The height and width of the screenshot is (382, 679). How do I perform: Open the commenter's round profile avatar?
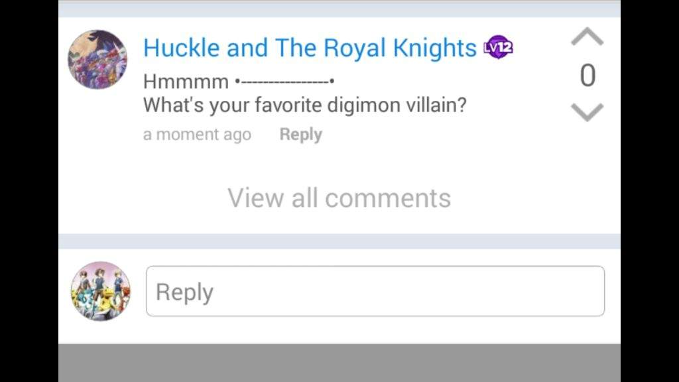point(97,59)
